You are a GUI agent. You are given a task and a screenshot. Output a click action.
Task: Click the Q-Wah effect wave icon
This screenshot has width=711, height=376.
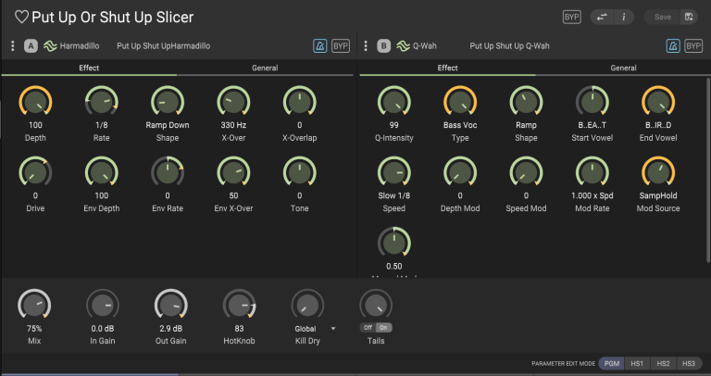403,45
